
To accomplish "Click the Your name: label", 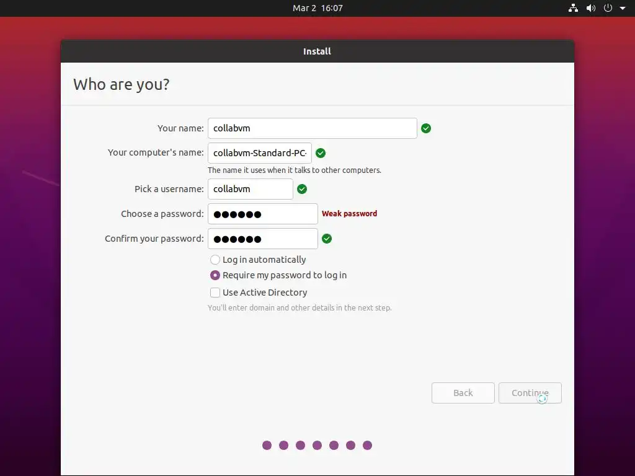I will point(180,128).
